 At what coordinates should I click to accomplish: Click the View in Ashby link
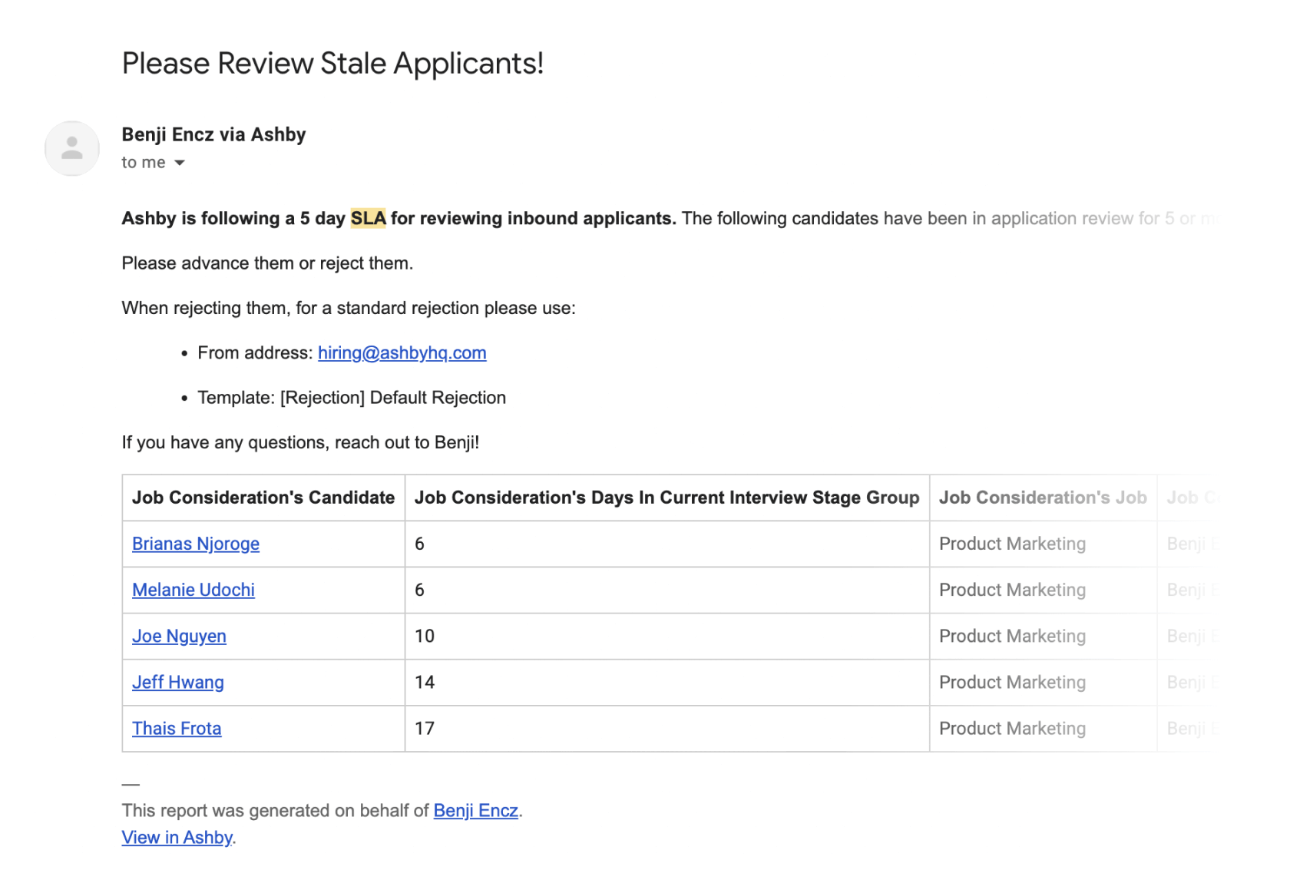click(177, 838)
